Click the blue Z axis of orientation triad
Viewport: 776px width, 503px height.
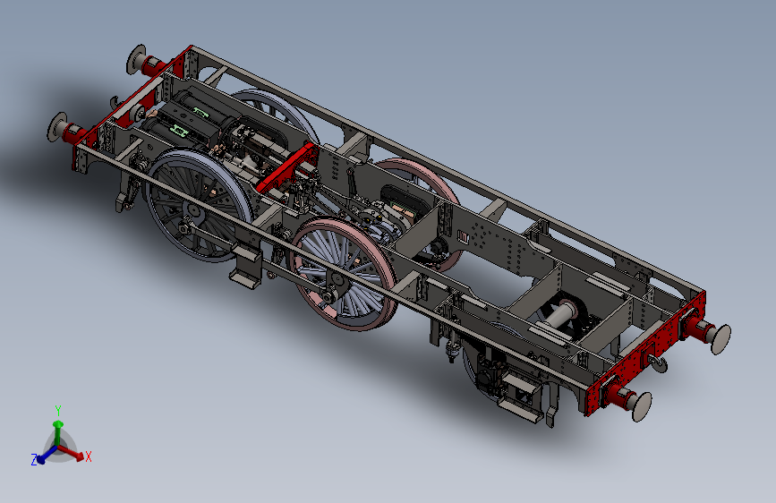[x=47, y=456]
